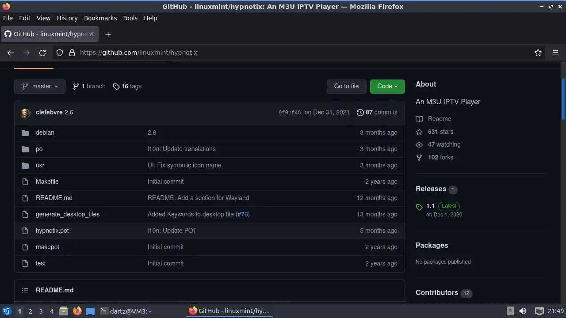Screen dimensions: 566x318
Task: Close the GitHub hypnotix tab
Action: tap(92, 34)
